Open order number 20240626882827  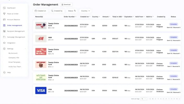[71, 51]
